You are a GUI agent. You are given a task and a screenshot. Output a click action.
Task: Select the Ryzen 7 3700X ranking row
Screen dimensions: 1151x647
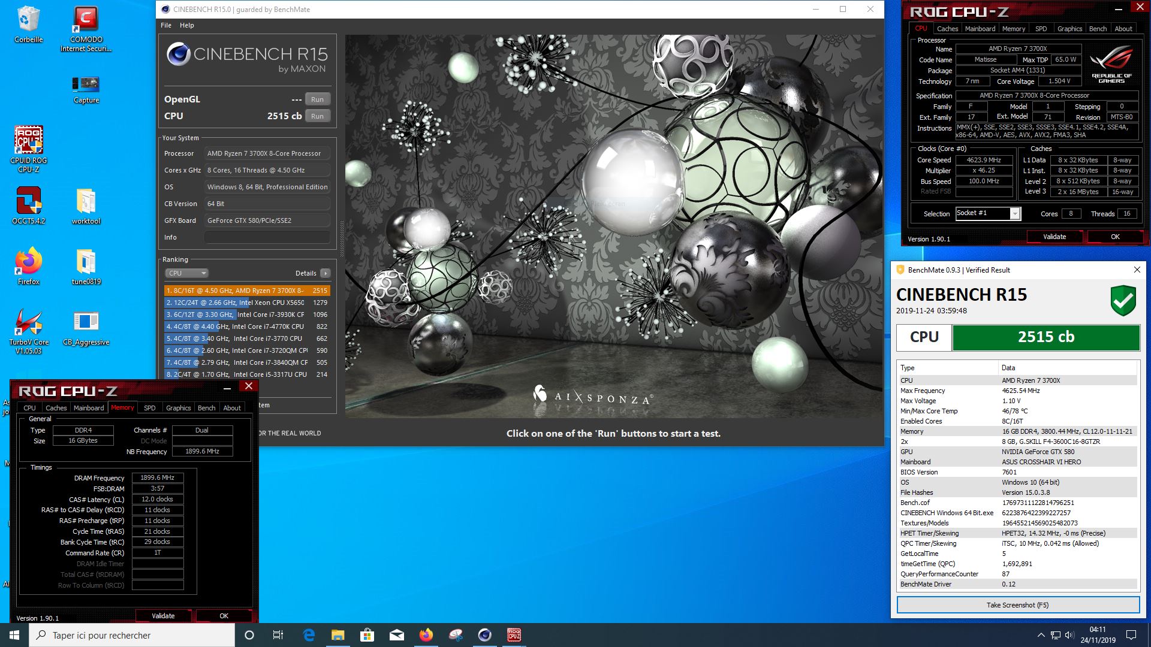(x=247, y=291)
